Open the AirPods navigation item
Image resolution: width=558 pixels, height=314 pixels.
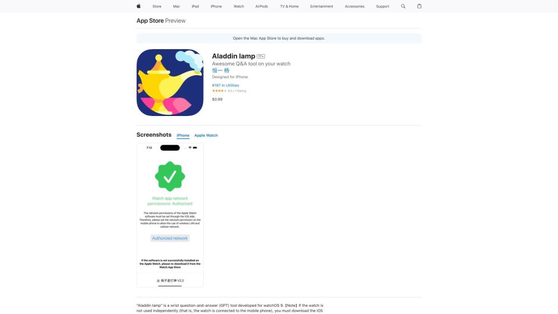(x=262, y=6)
